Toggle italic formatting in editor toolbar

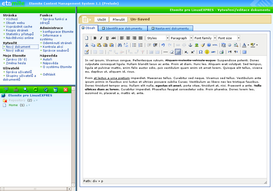point(101,38)
